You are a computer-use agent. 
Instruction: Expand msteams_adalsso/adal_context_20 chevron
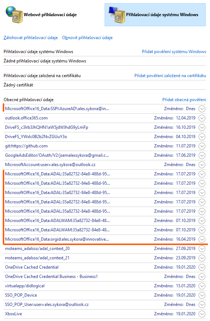pos(202,249)
